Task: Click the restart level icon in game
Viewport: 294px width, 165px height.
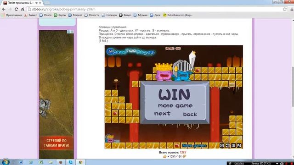Action: [x=222, y=145]
